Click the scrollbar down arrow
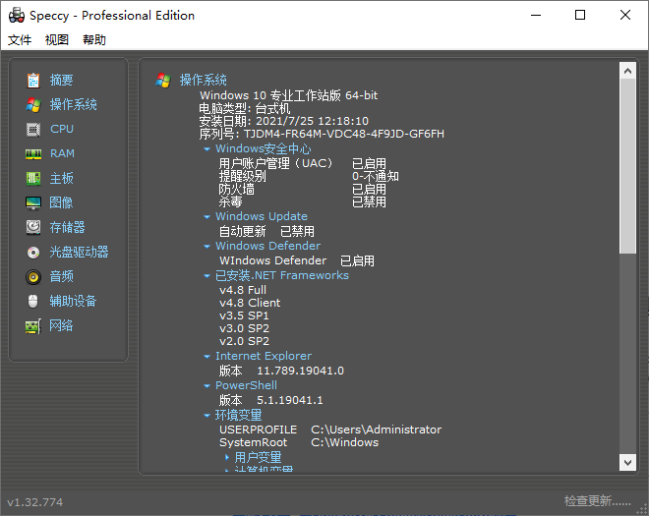Image resolution: width=649 pixels, height=516 pixels. (x=627, y=462)
